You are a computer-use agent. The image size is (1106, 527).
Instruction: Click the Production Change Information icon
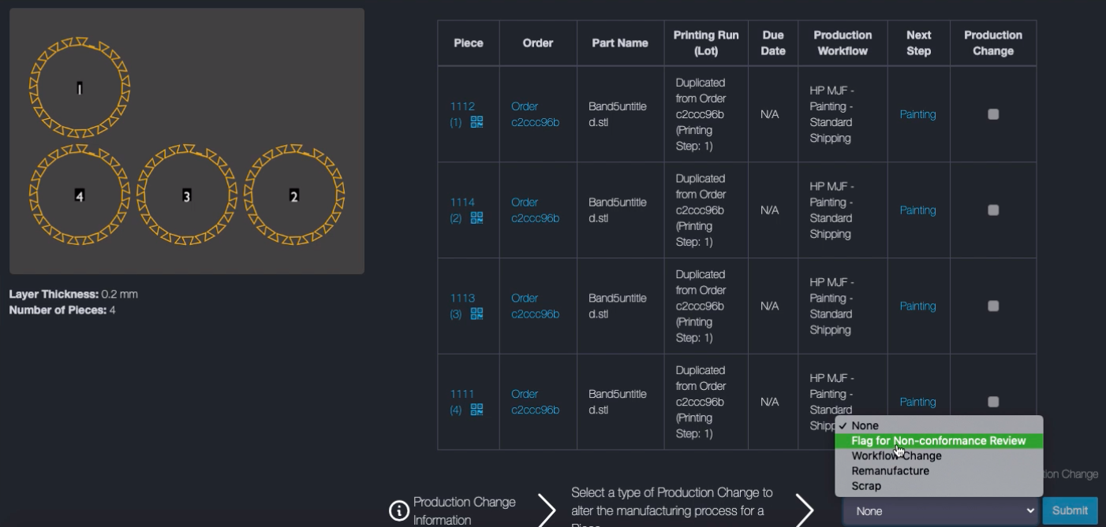(x=399, y=510)
